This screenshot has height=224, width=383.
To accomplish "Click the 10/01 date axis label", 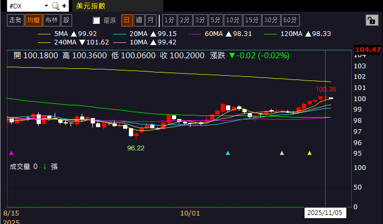I will coord(190,213).
